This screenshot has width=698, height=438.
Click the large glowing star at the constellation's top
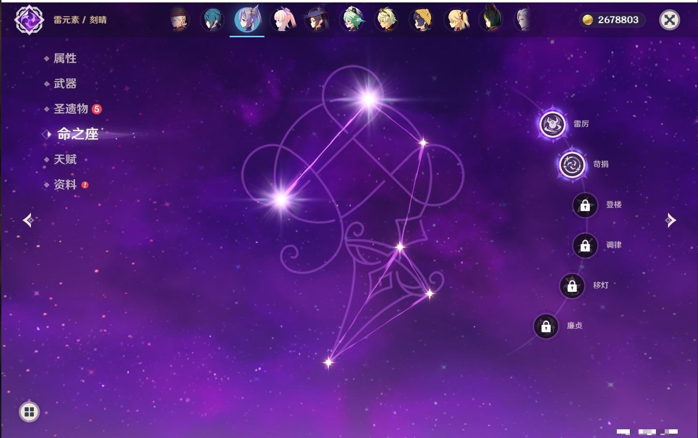(369, 100)
